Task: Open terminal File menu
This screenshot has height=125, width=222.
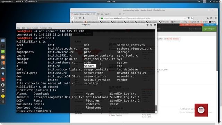Action: pyautogui.click(x=18, y=28)
